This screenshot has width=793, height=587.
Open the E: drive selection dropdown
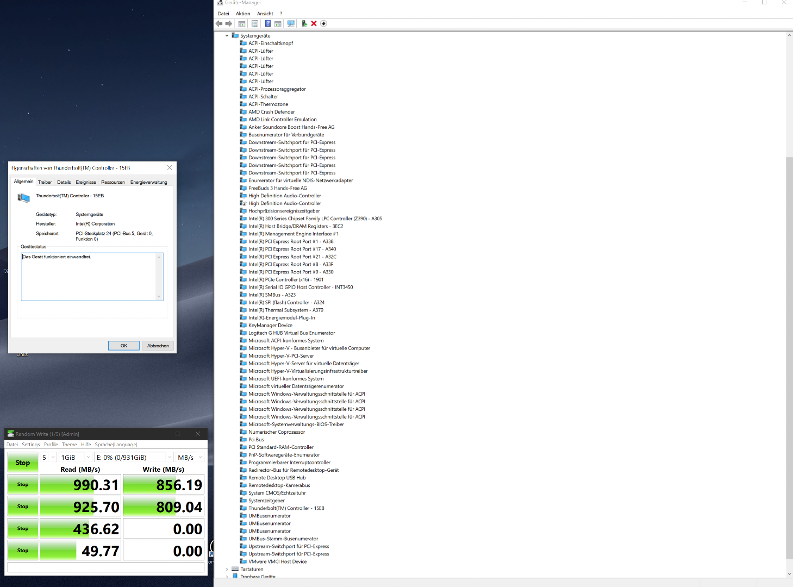[x=134, y=457]
